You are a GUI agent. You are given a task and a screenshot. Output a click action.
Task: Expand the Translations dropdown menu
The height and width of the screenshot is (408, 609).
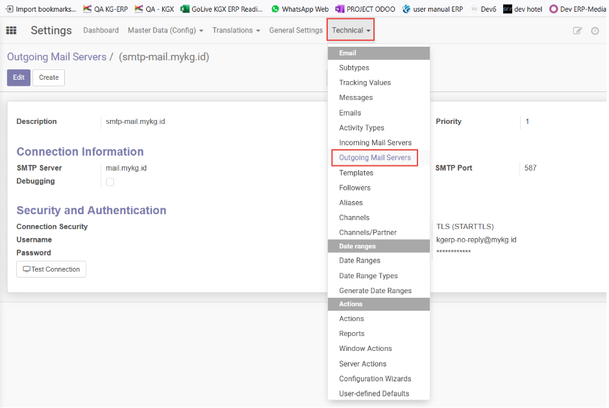[236, 30]
